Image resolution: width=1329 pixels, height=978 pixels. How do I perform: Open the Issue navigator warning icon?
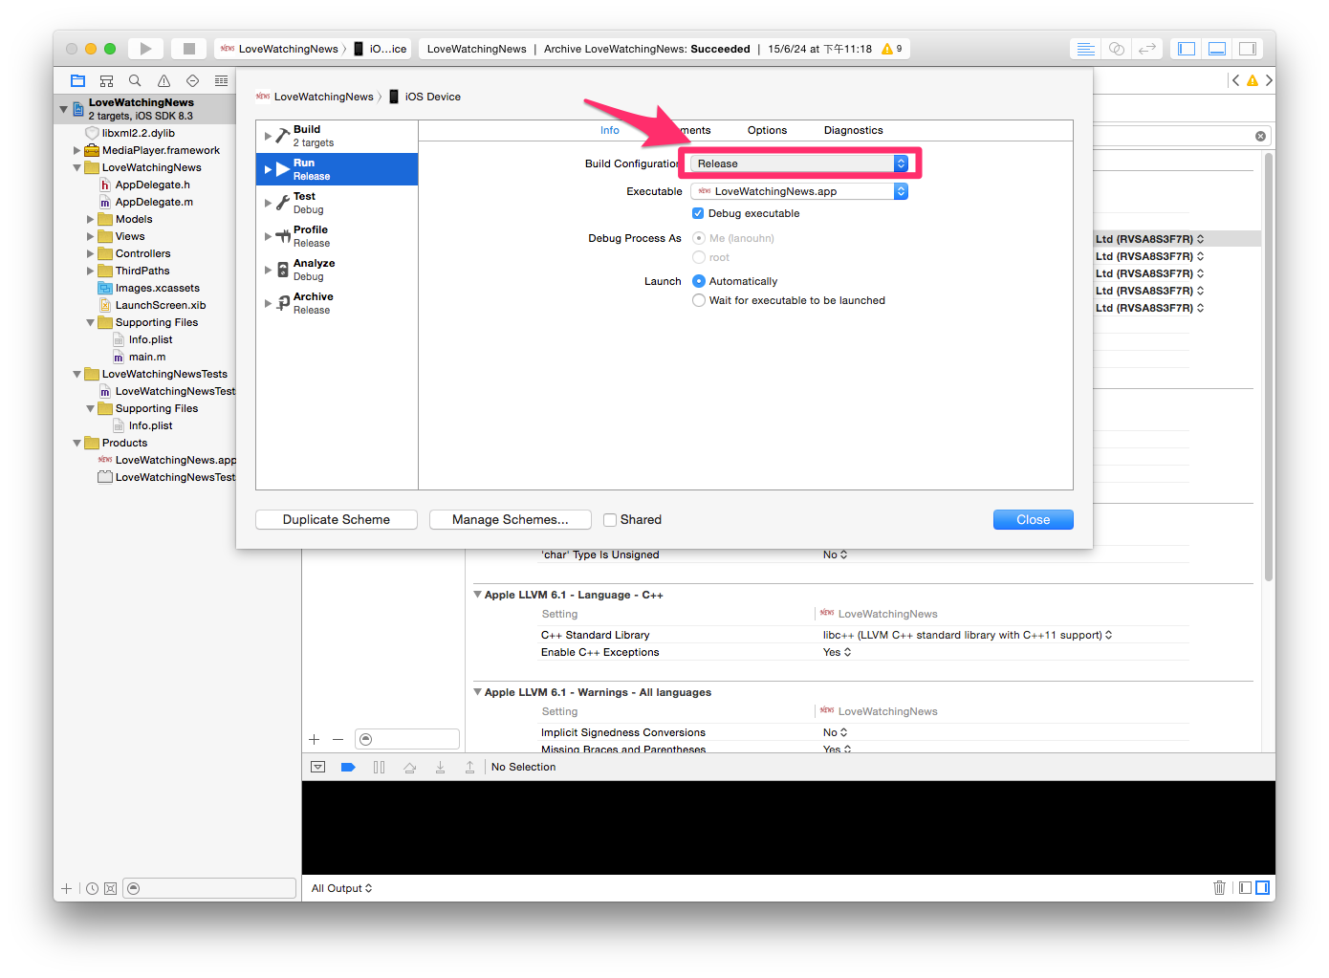coord(163,80)
